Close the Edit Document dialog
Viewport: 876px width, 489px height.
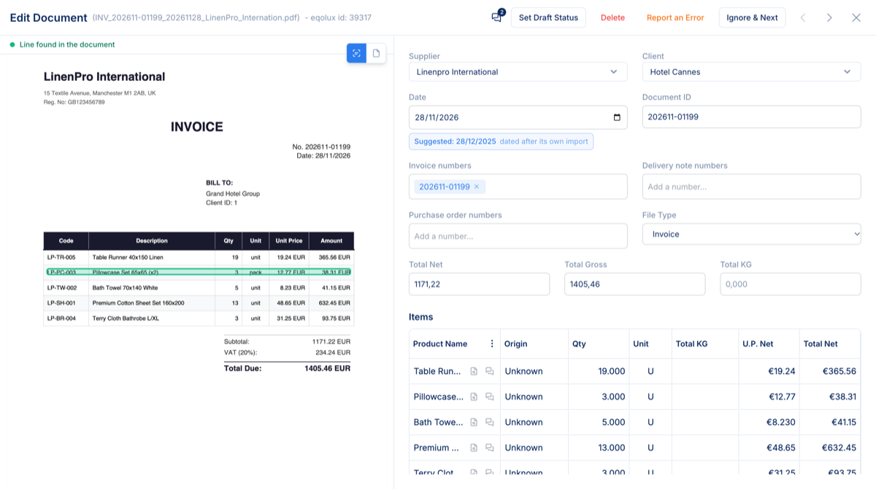click(856, 17)
